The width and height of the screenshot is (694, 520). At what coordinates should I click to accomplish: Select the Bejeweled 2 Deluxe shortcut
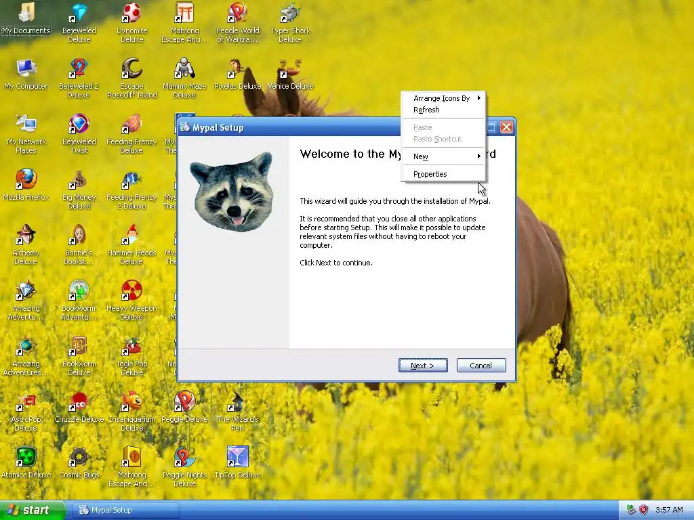point(79,79)
